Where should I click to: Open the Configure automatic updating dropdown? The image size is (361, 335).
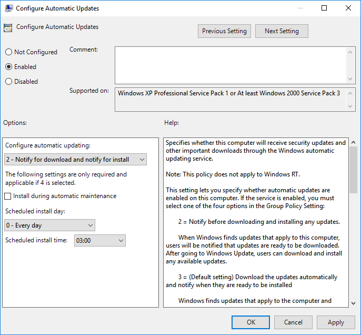[75, 160]
